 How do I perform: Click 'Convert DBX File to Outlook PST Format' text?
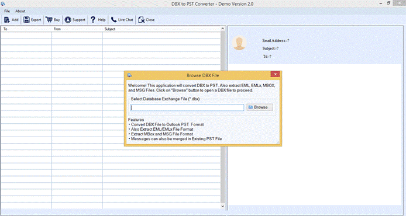tap(167, 124)
